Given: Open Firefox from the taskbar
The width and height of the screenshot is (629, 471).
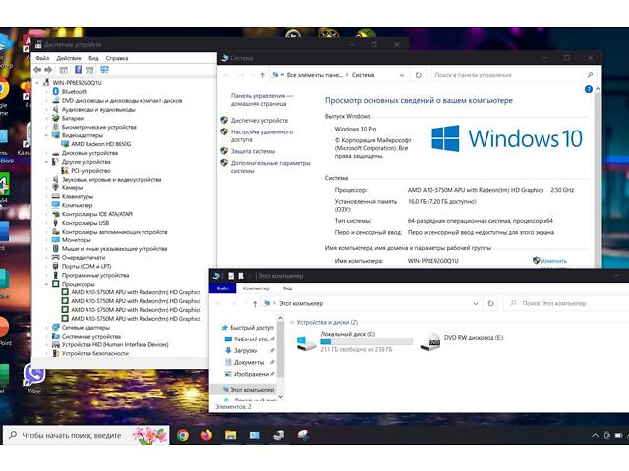Looking at the screenshot, I should [x=206, y=435].
